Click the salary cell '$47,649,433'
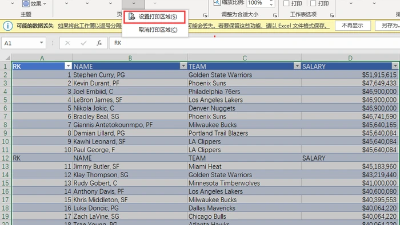The height and width of the screenshot is (225, 400). click(x=350, y=83)
